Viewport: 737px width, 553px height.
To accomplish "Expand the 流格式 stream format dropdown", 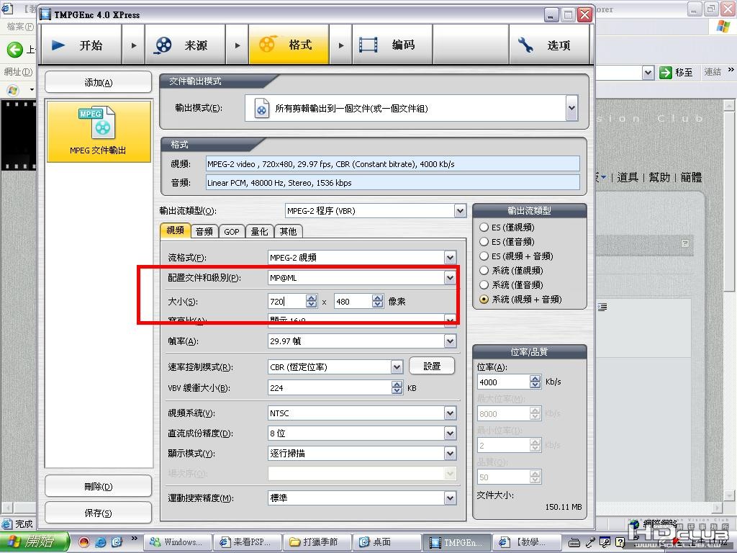I will tap(450, 257).
